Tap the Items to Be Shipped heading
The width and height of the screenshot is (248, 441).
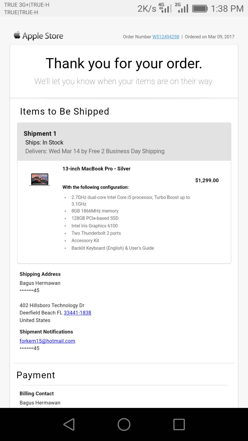tap(65, 111)
